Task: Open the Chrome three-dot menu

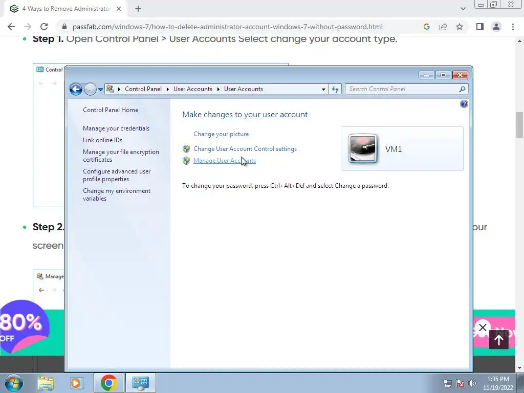Action: (x=513, y=27)
